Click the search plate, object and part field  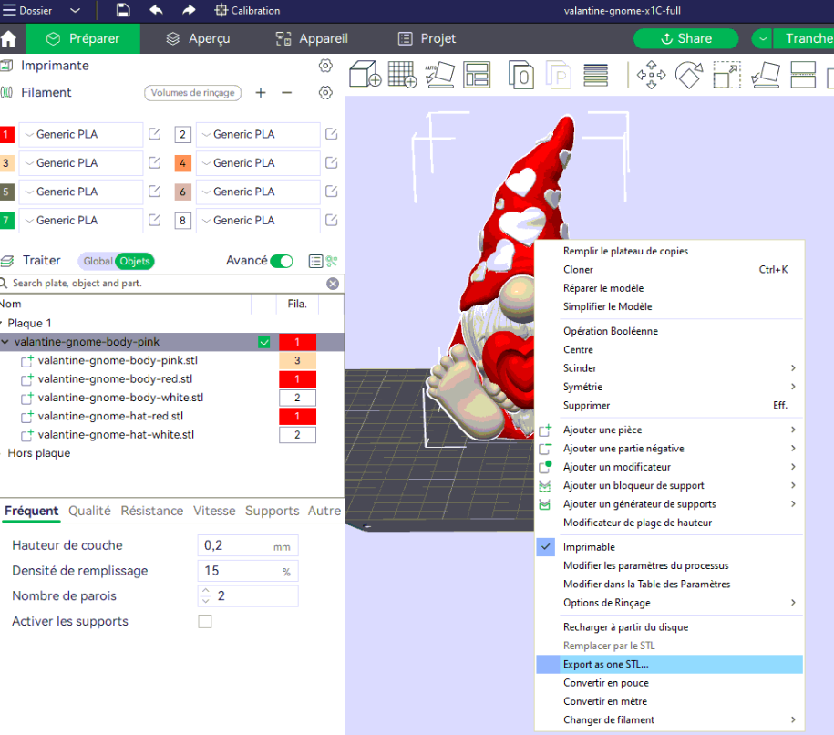click(x=165, y=283)
